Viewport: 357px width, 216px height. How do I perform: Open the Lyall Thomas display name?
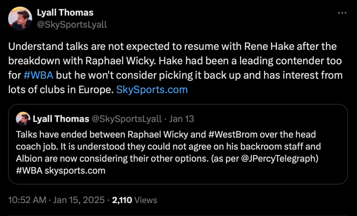point(65,13)
